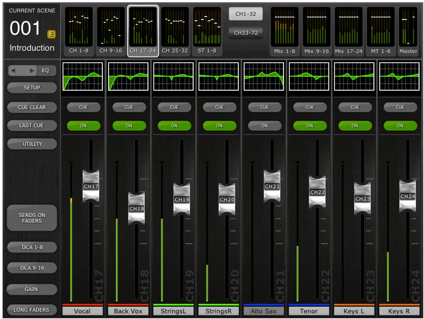Mute the StringsR ON button
This screenshot has width=424, height=319.
coord(219,126)
